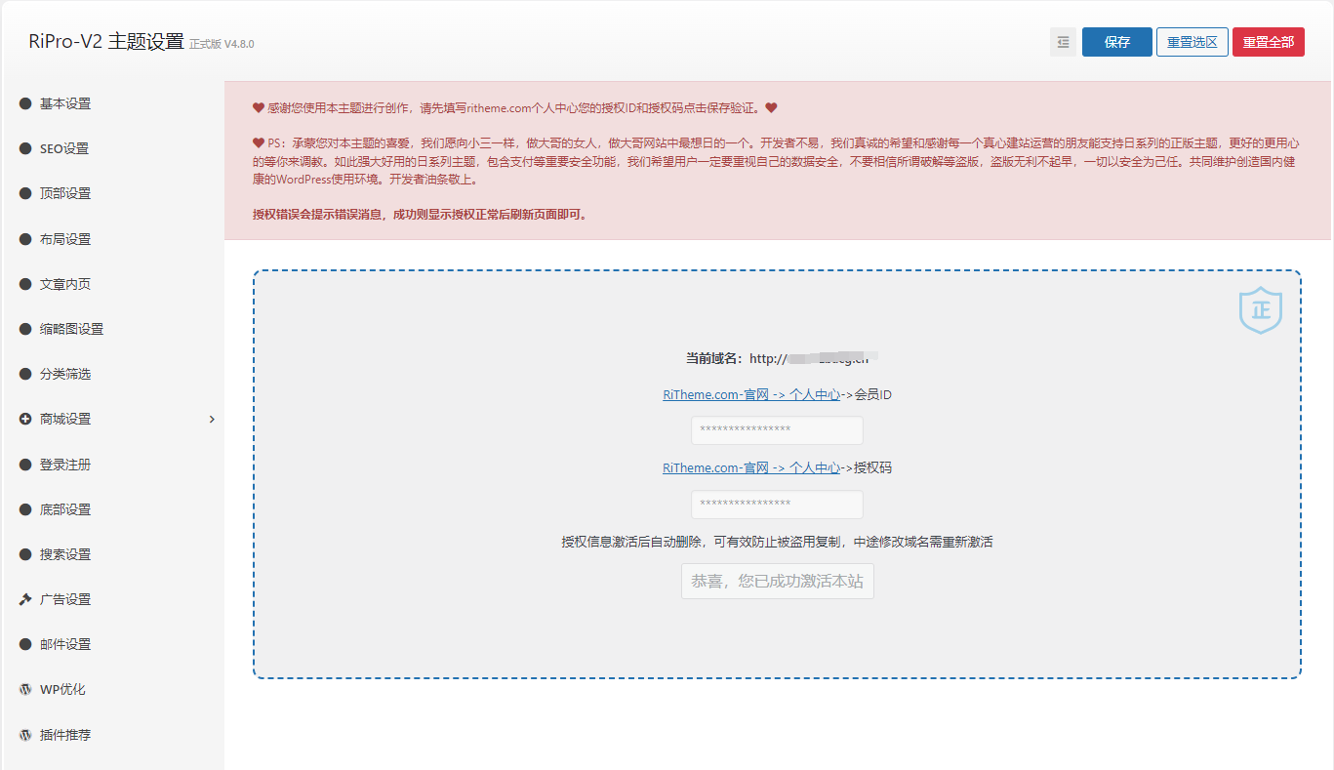Open the 缩略图设置 menu item
Viewport: 1334px width, 770px height.
coord(112,329)
